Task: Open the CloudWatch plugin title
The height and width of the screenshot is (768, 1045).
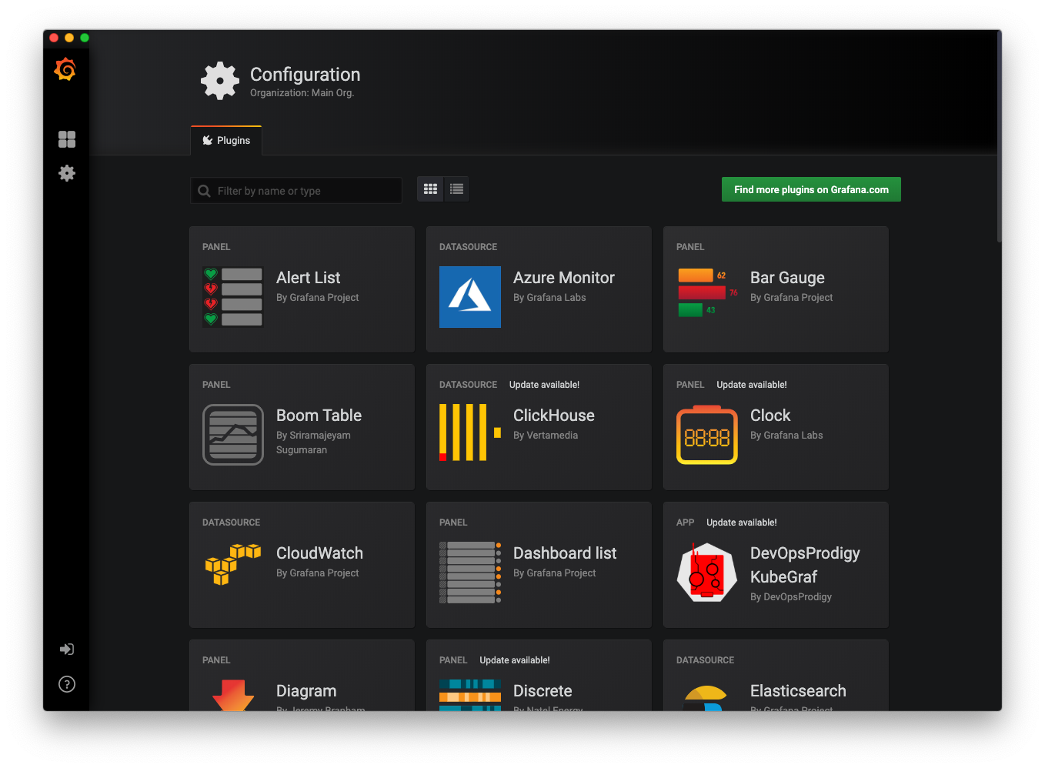Action: [319, 553]
